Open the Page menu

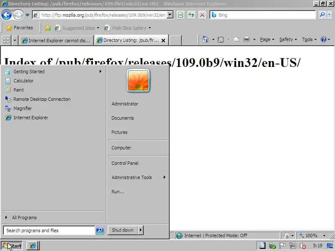click(267, 39)
